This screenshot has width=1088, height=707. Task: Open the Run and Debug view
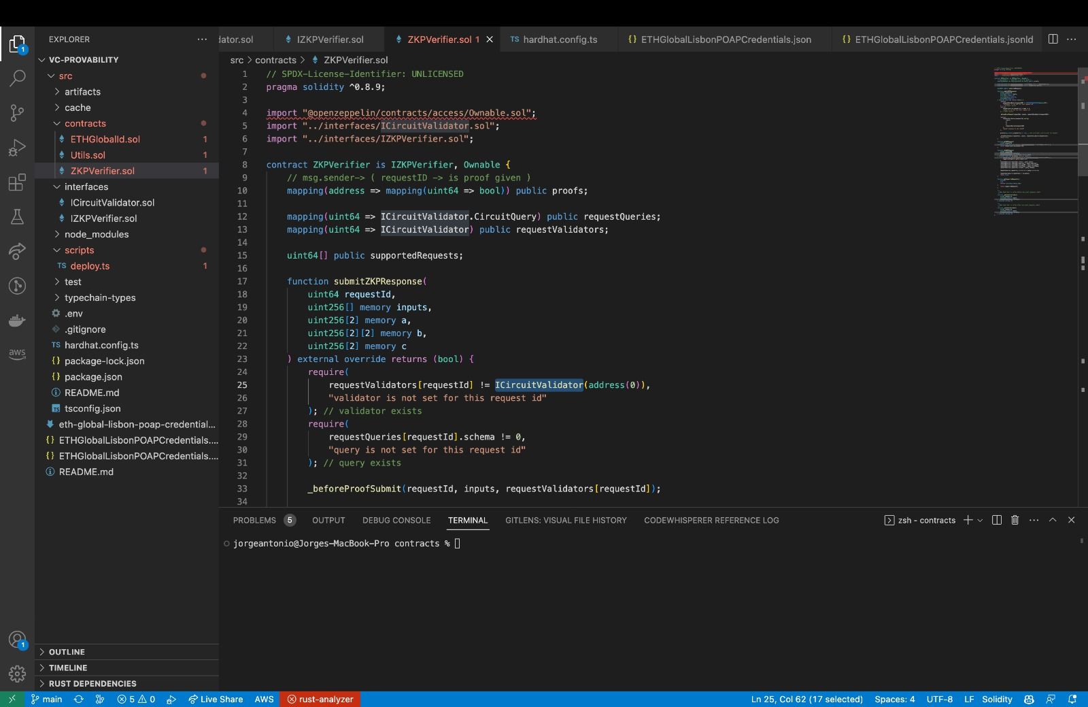[x=17, y=148]
